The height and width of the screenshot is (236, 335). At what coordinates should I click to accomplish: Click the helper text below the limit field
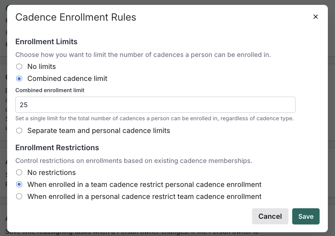click(154, 118)
